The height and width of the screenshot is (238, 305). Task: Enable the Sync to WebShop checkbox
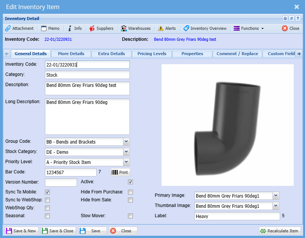click(x=48, y=200)
